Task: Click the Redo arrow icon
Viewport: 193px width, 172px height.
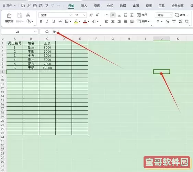Action: 53,6
